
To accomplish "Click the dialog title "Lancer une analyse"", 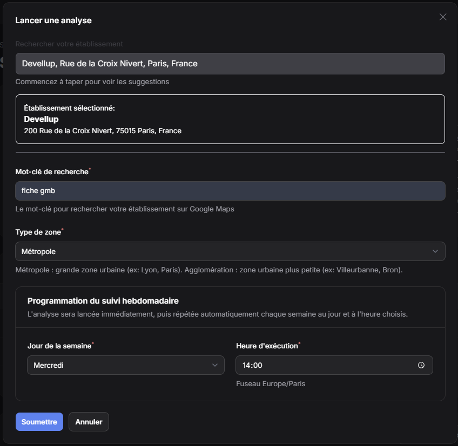I will (52, 20).
